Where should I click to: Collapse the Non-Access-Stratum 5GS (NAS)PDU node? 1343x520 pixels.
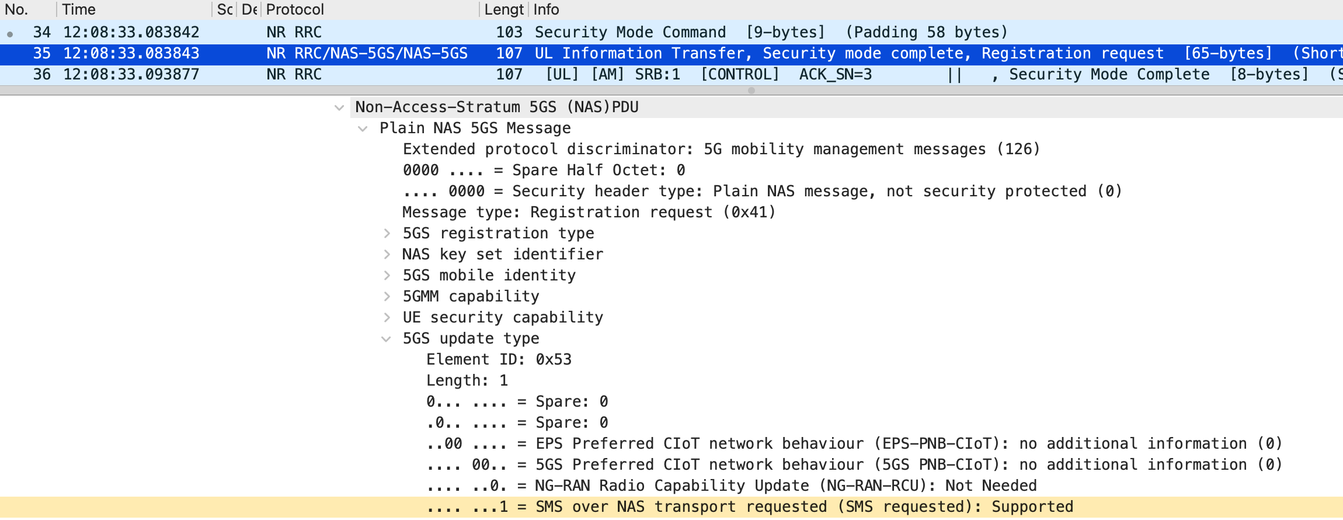(339, 108)
